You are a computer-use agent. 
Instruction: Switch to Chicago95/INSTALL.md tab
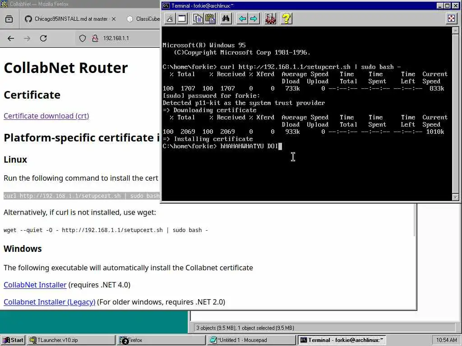pos(70,19)
